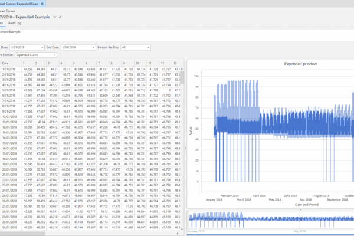The height and width of the screenshot is (236, 354).
Task: Click the grid's horizontal scrollbar thumb
Action: point(22,234)
